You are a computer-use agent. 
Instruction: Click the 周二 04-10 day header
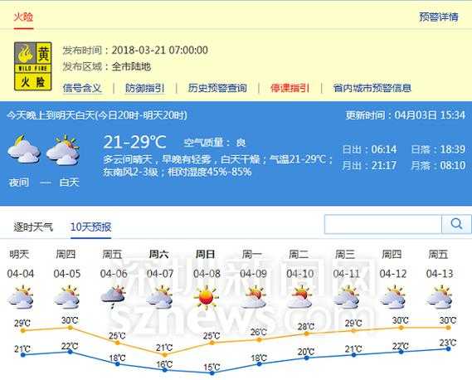pyautogui.click(x=299, y=264)
